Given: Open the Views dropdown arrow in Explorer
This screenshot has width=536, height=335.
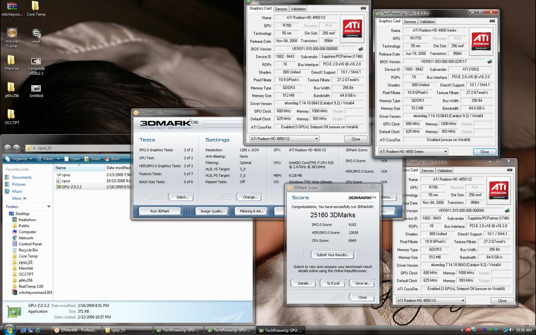Looking at the screenshot, I should [x=59, y=159].
